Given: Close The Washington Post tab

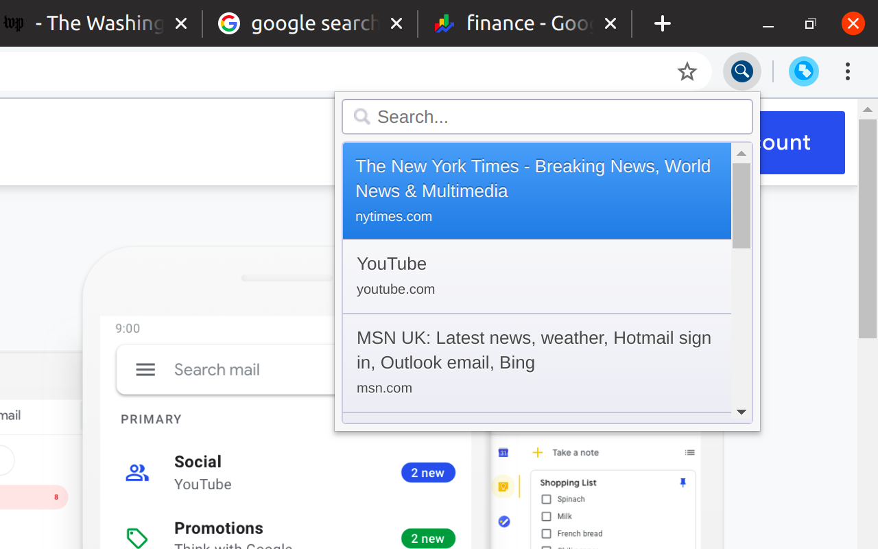Looking at the screenshot, I should 181,24.
